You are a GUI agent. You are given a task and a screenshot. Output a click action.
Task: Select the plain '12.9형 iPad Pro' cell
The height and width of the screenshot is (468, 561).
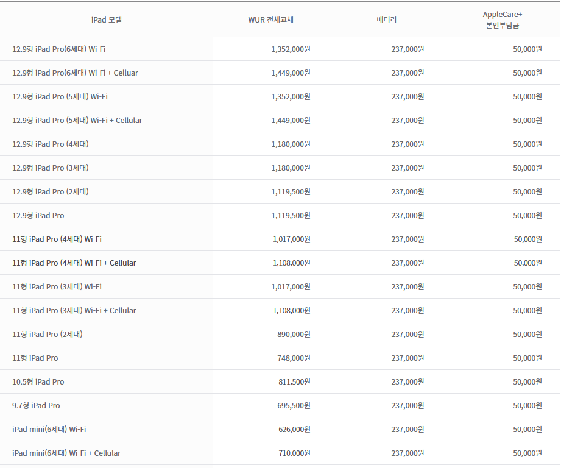38,215
